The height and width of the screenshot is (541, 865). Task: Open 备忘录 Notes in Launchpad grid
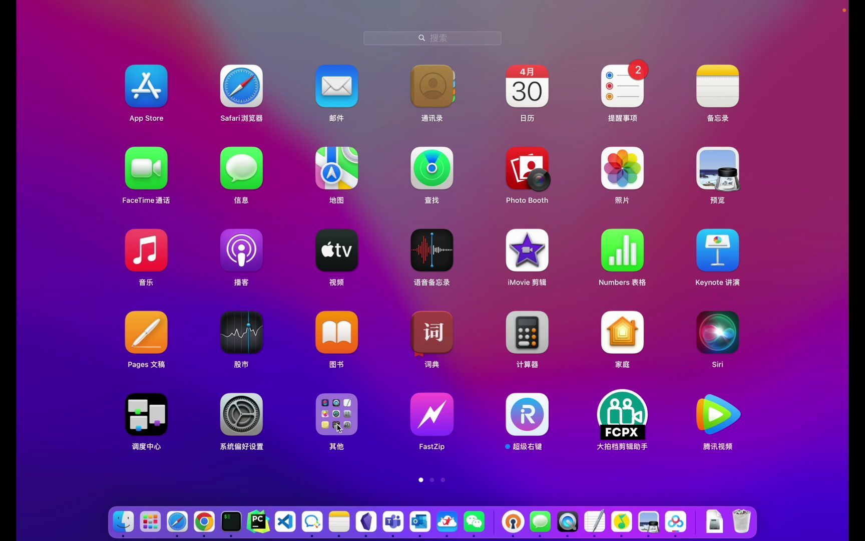717,86
